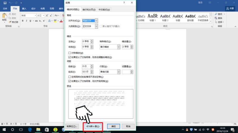This screenshot has height=133, width=238.
Task: Apply subscript x₂ formatting
Action: point(40,21)
